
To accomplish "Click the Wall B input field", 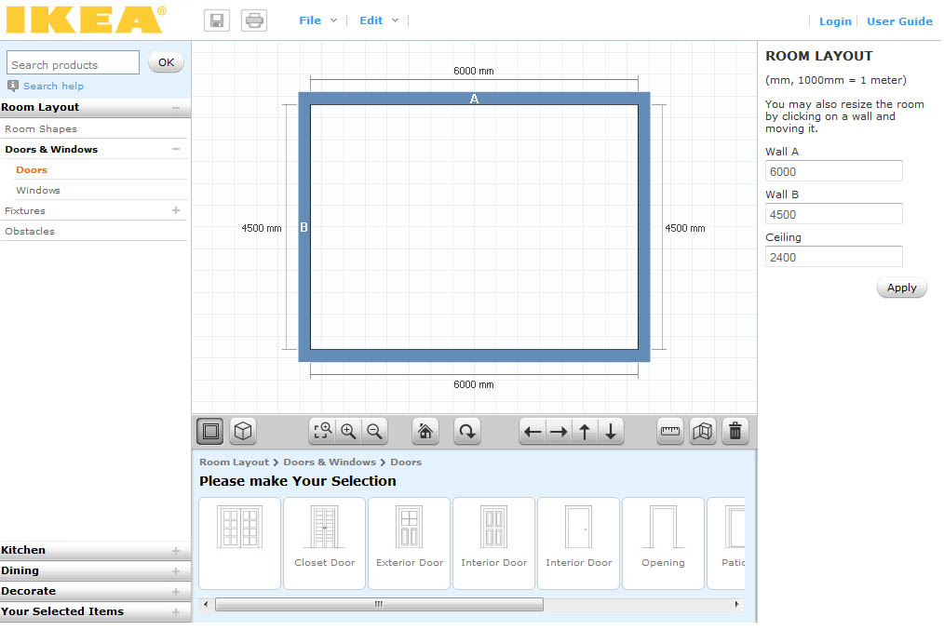I will point(834,214).
